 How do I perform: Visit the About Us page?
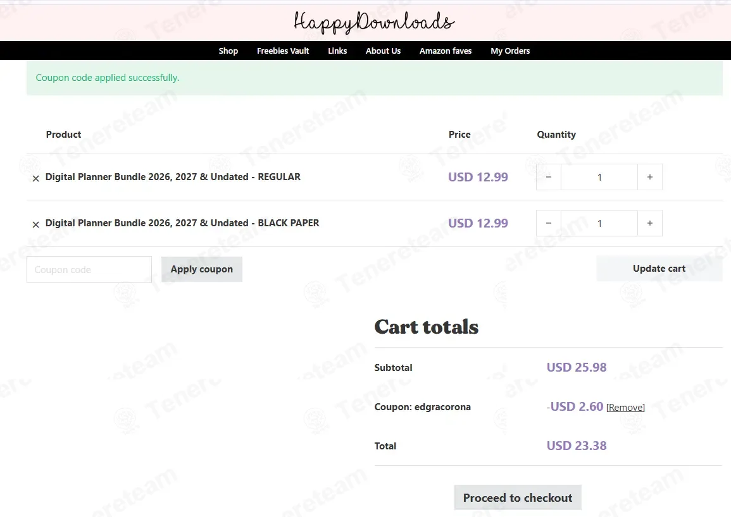[x=383, y=51]
